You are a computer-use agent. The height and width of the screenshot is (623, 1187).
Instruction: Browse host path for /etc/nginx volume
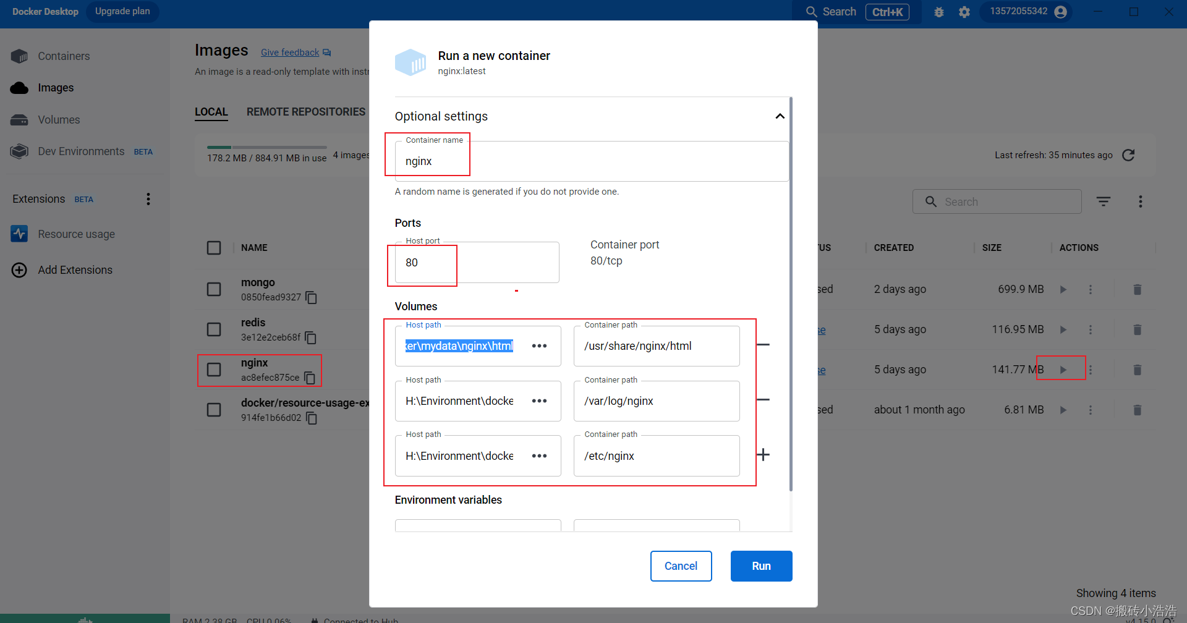539,456
